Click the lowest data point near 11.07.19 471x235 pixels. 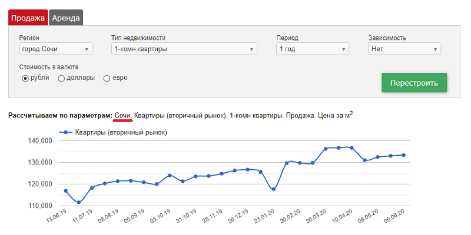click(x=79, y=203)
